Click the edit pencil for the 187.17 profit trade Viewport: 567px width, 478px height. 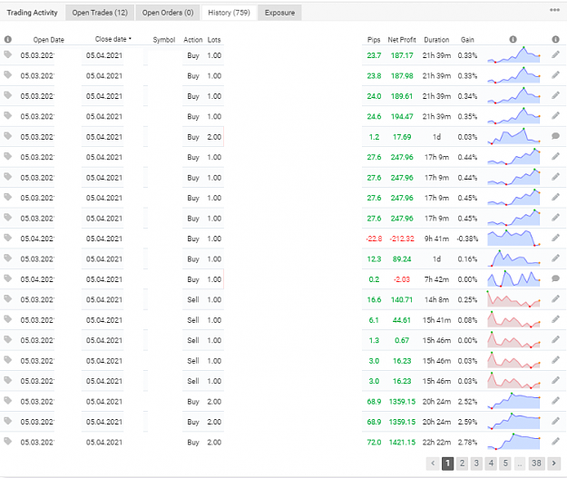[555, 55]
